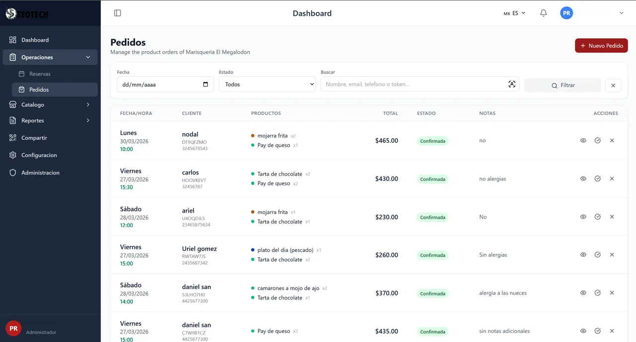
Task: Open the Estado 'Todos' dropdown
Action: [x=267, y=84]
